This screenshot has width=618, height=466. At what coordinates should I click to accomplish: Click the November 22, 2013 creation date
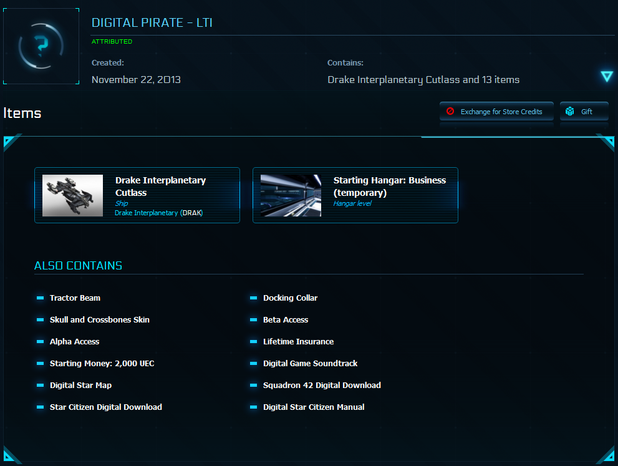click(136, 80)
